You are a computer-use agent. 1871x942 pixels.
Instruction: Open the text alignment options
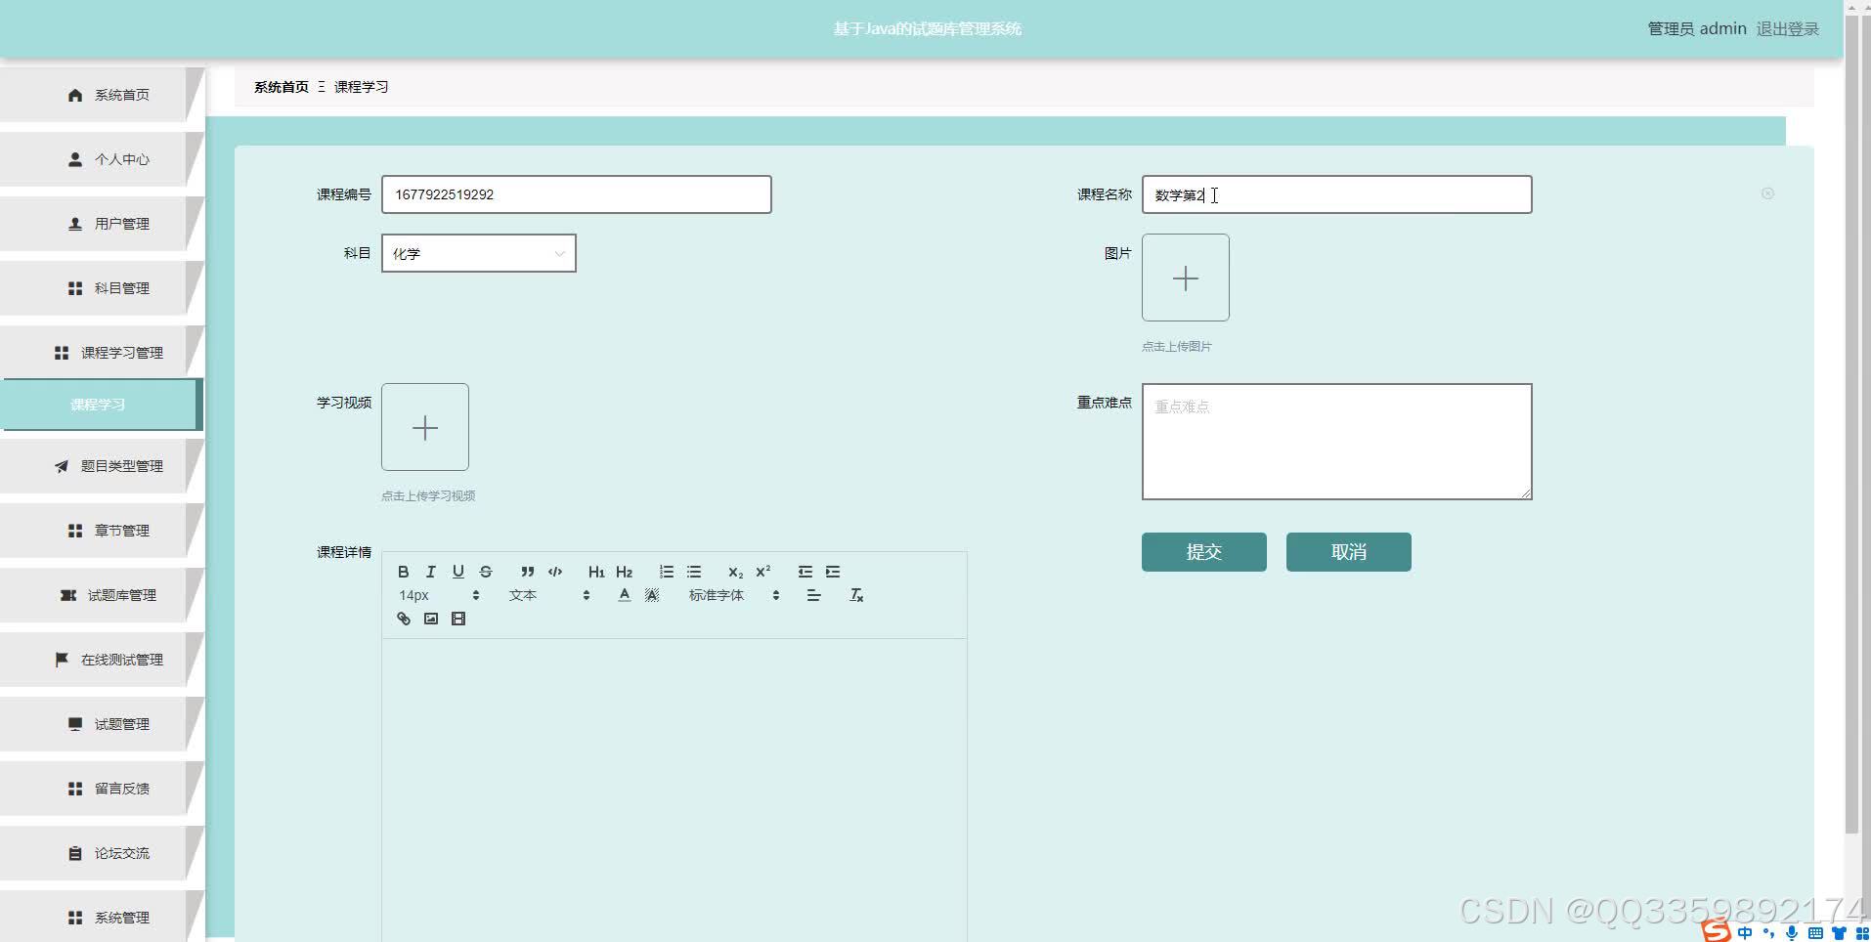[x=813, y=595]
